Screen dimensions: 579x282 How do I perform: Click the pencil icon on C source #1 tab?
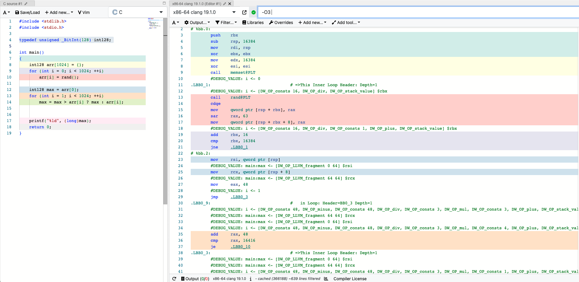click(26, 4)
